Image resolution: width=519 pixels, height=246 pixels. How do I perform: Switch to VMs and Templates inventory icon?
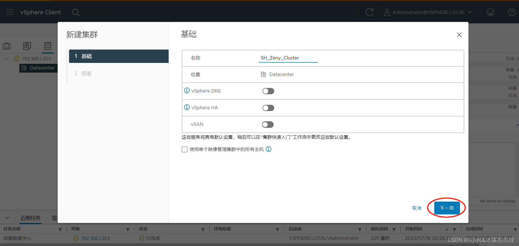[x=27, y=46]
